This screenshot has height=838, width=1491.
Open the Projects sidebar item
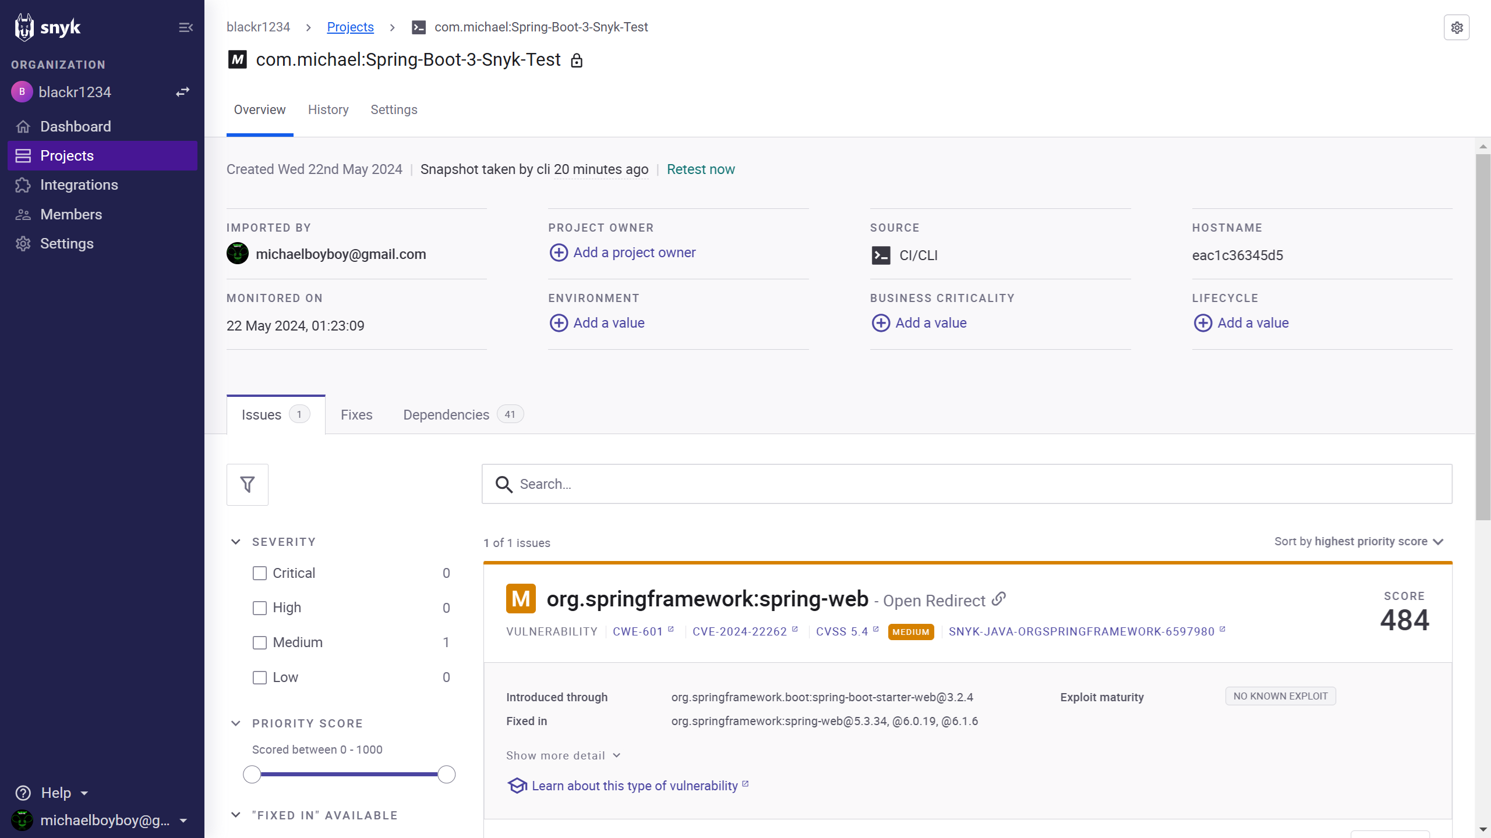(103, 155)
